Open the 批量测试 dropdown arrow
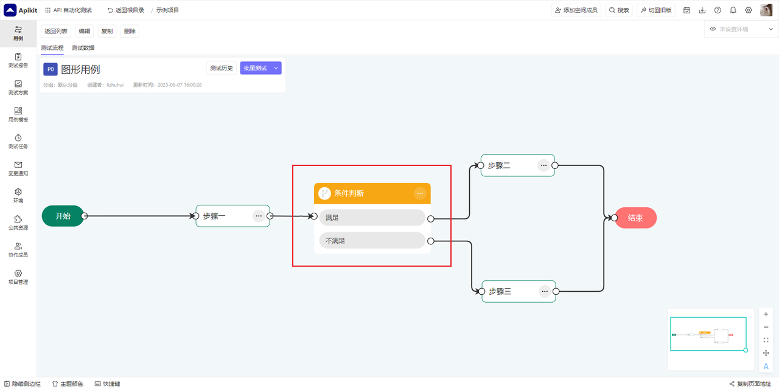 click(276, 68)
